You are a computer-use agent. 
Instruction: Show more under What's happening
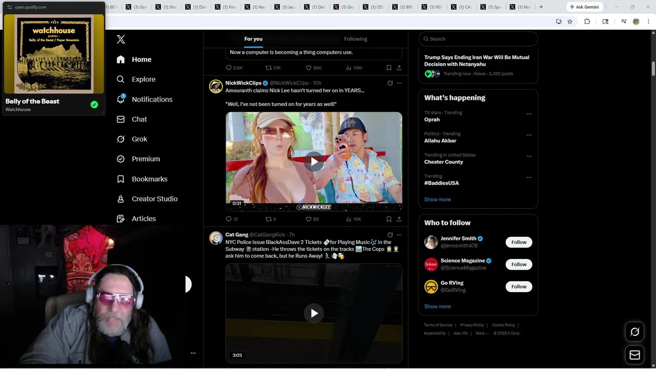click(x=438, y=199)
